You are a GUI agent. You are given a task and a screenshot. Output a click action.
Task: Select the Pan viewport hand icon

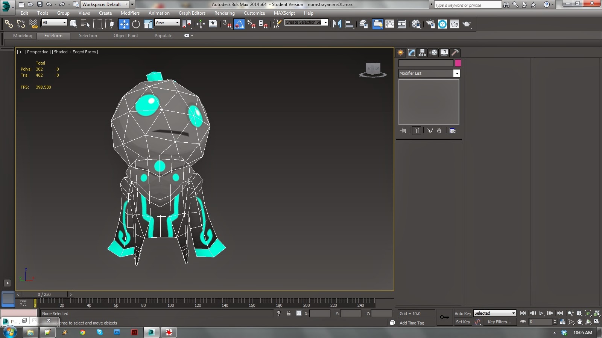coord(580,321)
